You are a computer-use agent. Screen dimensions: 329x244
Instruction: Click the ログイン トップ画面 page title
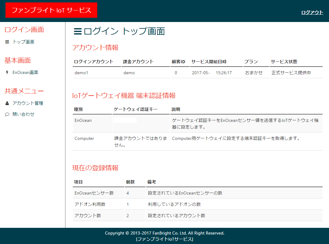coord(124,31)
